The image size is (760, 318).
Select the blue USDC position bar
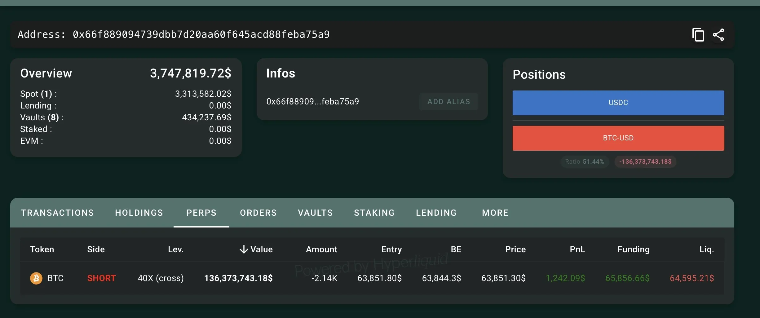pyautogui.click(x=618, y=103)
